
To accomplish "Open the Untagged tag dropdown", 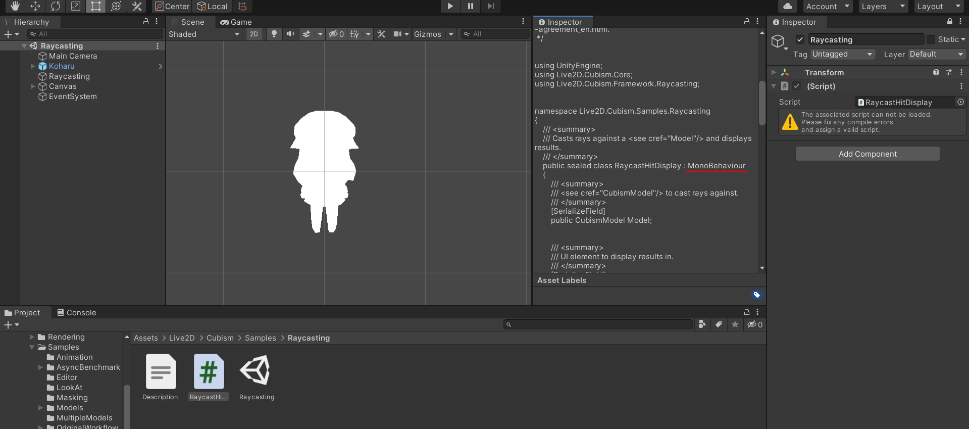I will point(842,54).
